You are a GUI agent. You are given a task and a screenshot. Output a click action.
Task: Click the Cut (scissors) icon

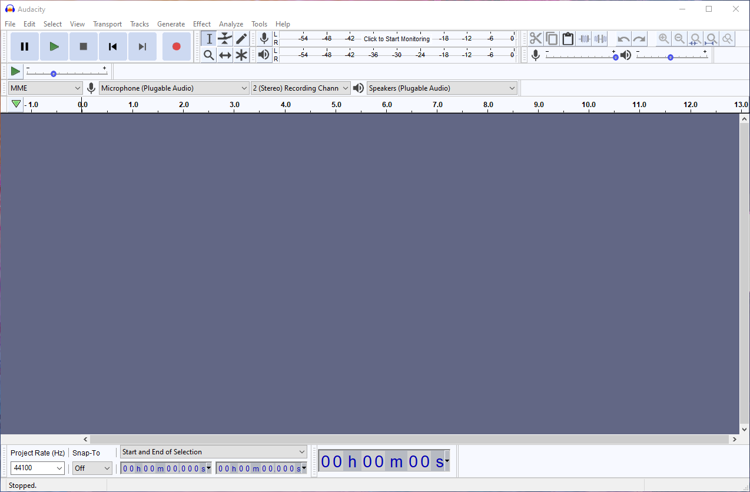pyautogui.click(x=536, y=39)
